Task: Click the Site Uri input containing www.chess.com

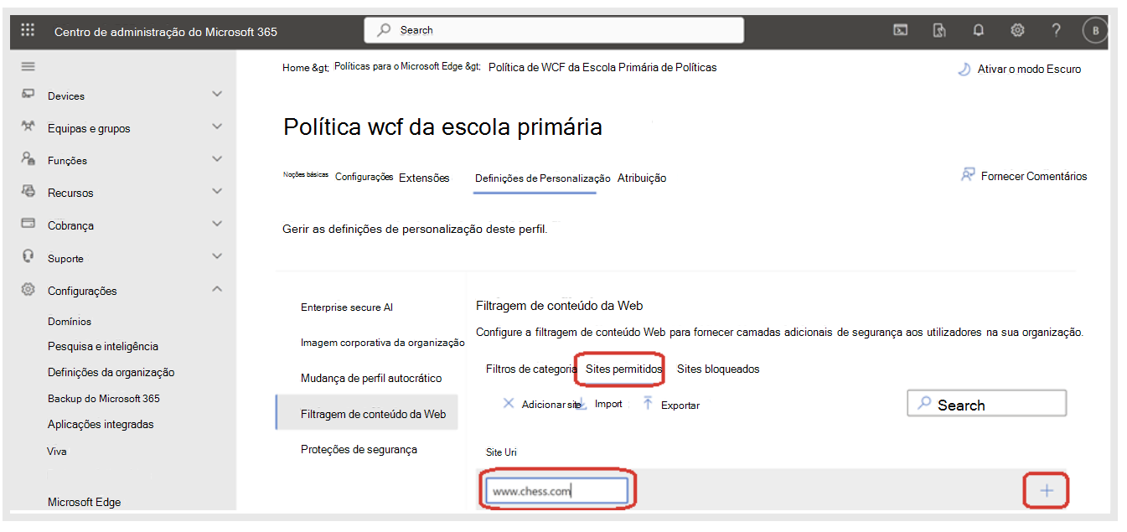Action: click(x=557, y=491)
